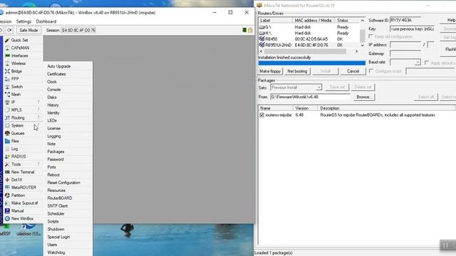Click the Version column header
456x256 pixels.
306,108
